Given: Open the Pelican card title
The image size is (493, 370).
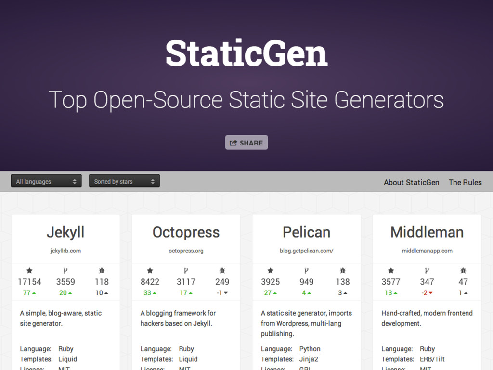Looking at the screenshot, I should coord(306,233).
